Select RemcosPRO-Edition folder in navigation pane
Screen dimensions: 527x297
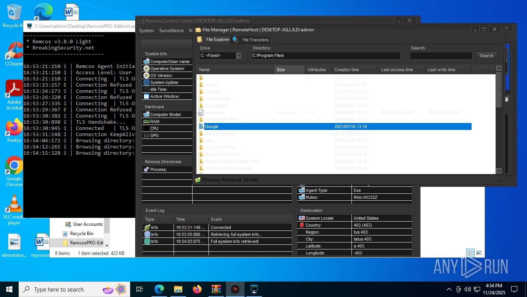[83, 243]
